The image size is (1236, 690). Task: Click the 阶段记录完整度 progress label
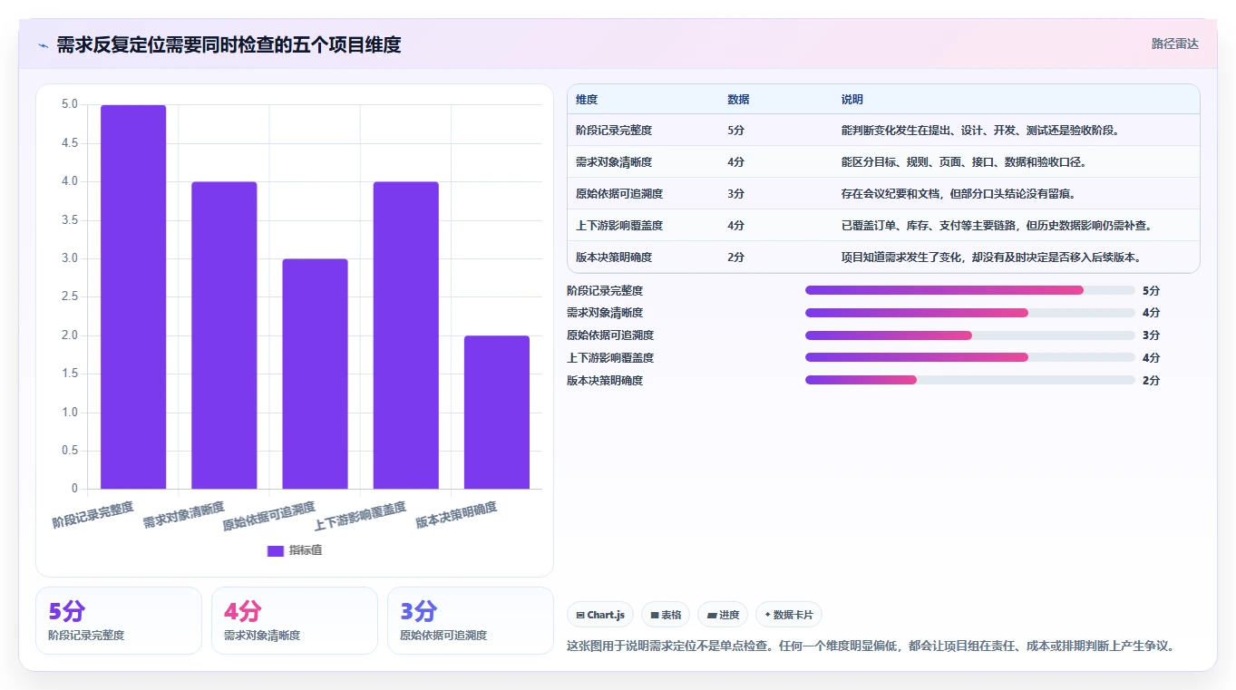point(605,290)
